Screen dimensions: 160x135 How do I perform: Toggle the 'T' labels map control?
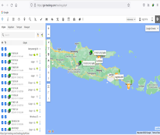[x=48, y=49]
